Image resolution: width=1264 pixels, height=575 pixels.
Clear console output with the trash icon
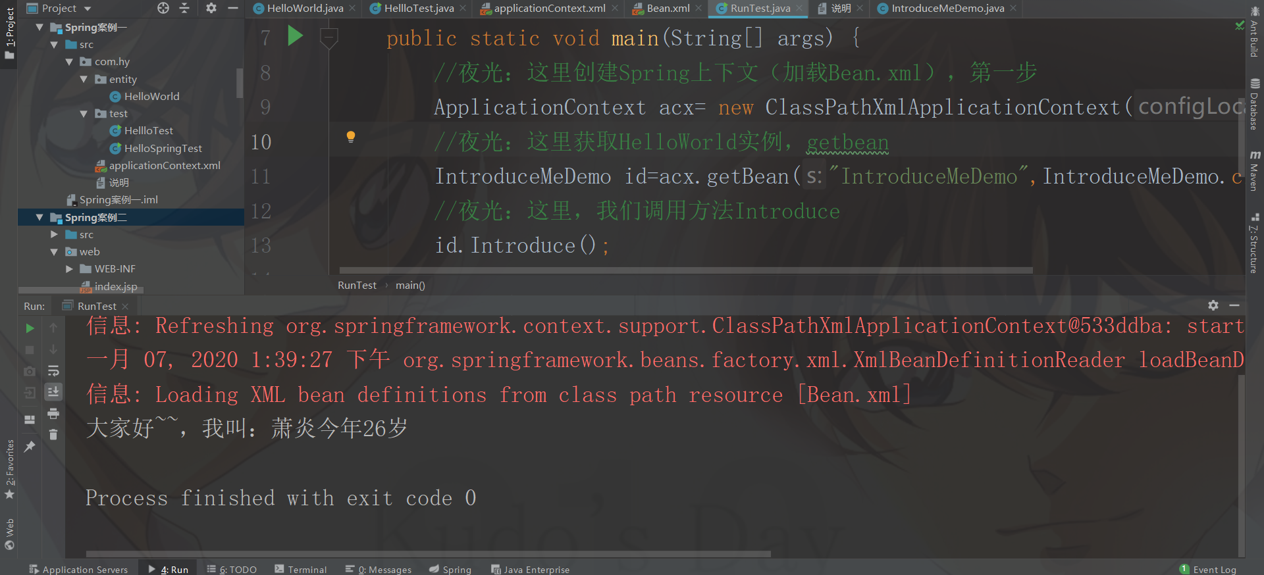pos(53,434)
